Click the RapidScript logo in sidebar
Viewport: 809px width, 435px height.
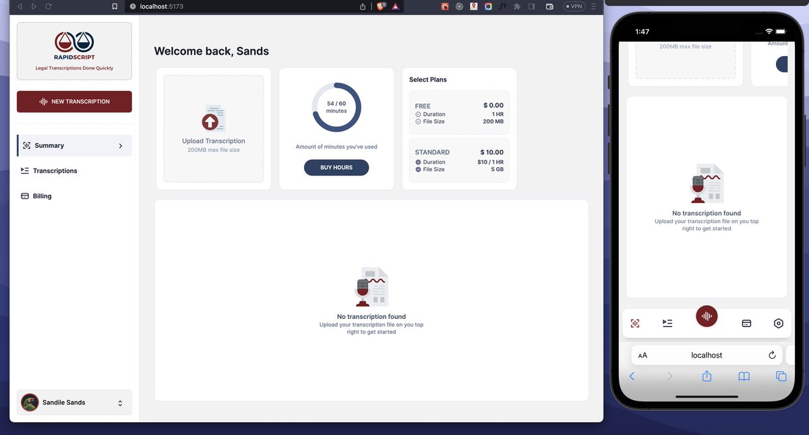point(74,47)
